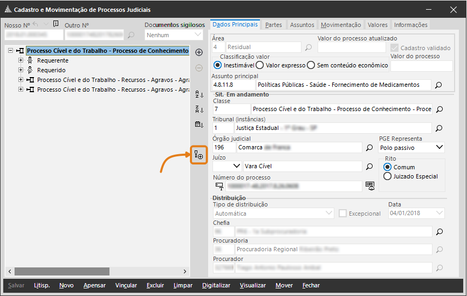The image size is (467, 296).
Task: Expand the Requerente tree node
Action: coord(20,60)
